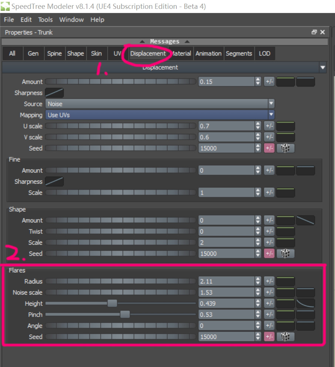Open the Mapping dropdown set to Use UVs
Image resolution: width=335 pixels, height=367 pixels.
tap(160, 115)
